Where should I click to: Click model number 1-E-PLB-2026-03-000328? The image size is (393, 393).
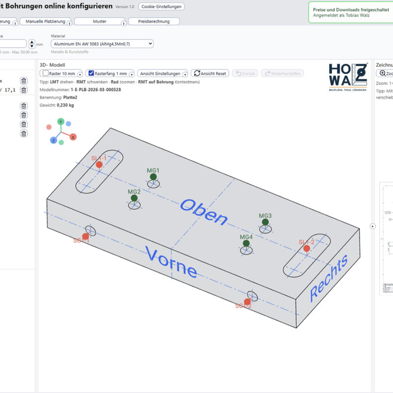click(96, 90)
